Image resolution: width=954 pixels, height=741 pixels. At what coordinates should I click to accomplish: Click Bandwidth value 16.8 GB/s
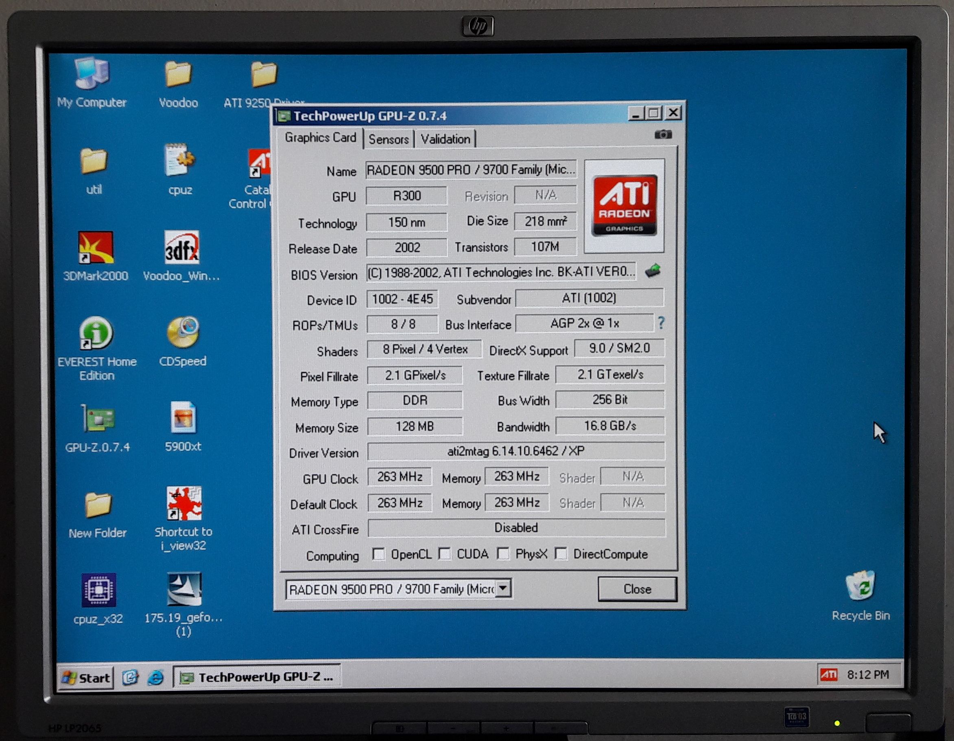[610, 426]
